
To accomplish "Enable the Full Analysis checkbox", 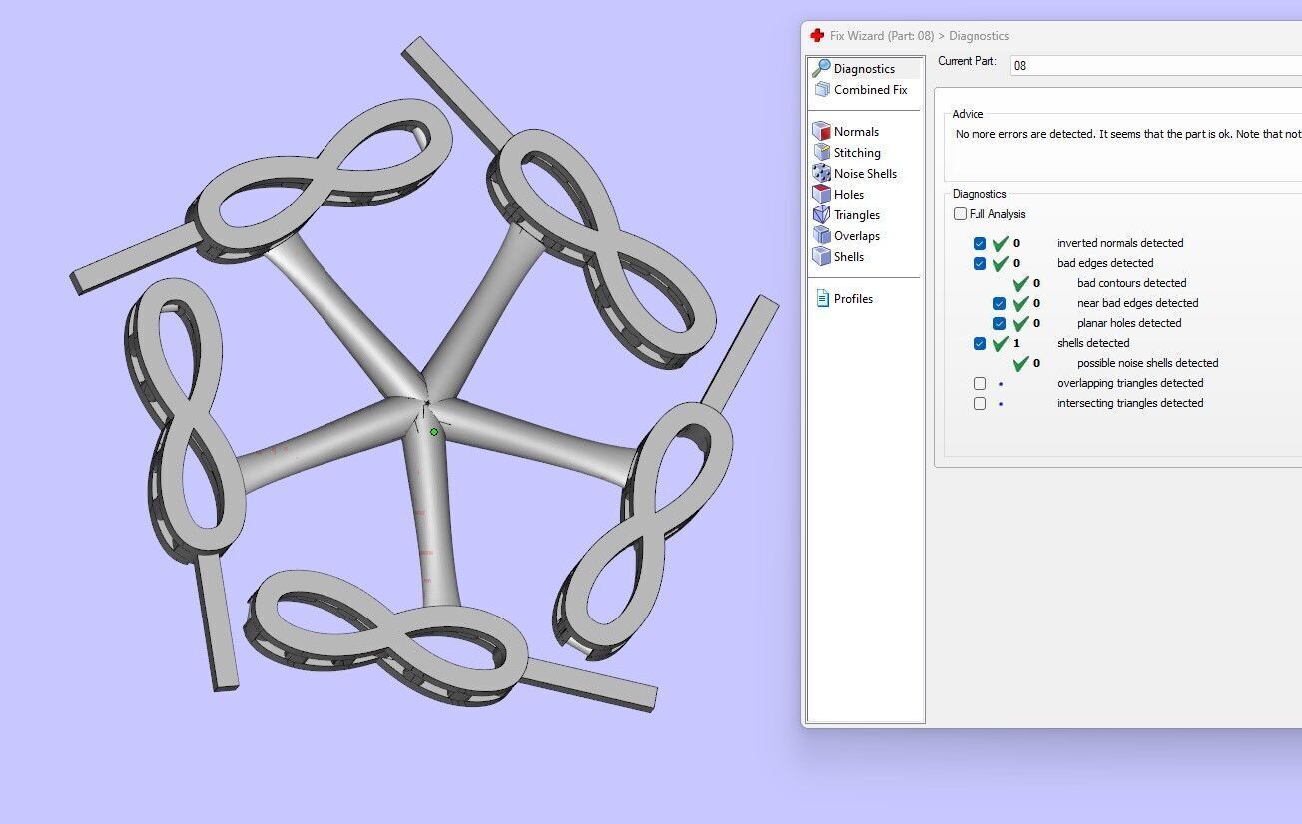I will [960, 214].
